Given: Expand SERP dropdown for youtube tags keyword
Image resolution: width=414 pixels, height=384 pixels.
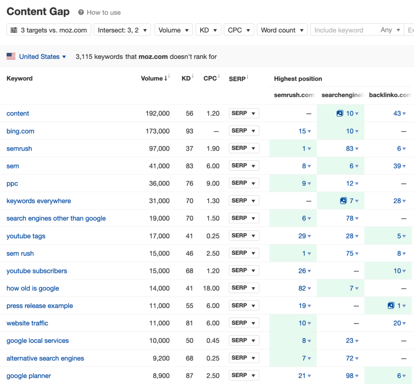Looking at the screenshot, I should (244, 235).
